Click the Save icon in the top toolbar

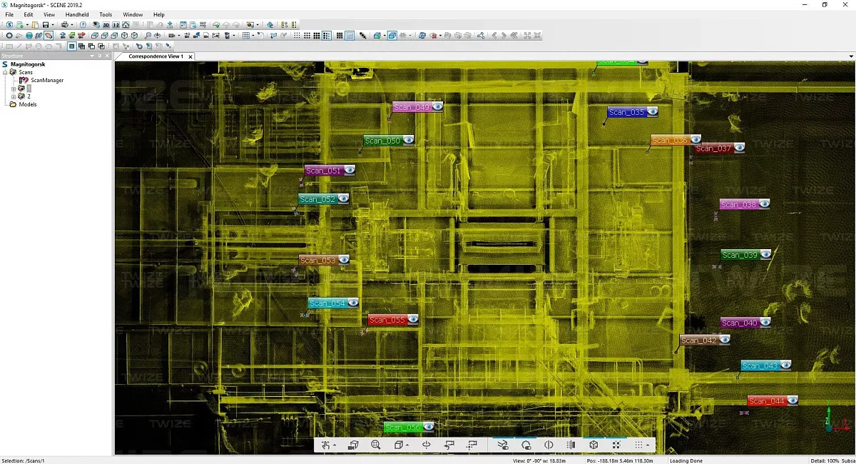pos(45,25)
